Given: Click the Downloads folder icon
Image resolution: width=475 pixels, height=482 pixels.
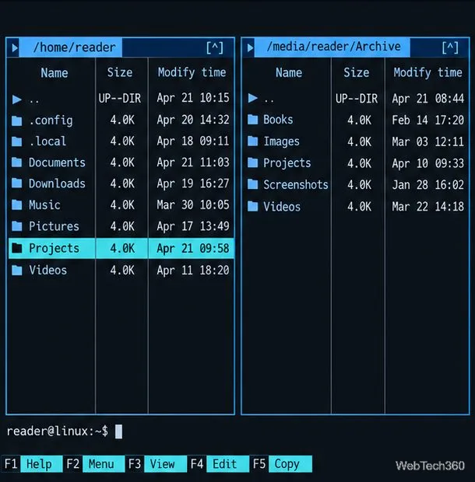Looking at the screenshot, I should coord(17,183).
